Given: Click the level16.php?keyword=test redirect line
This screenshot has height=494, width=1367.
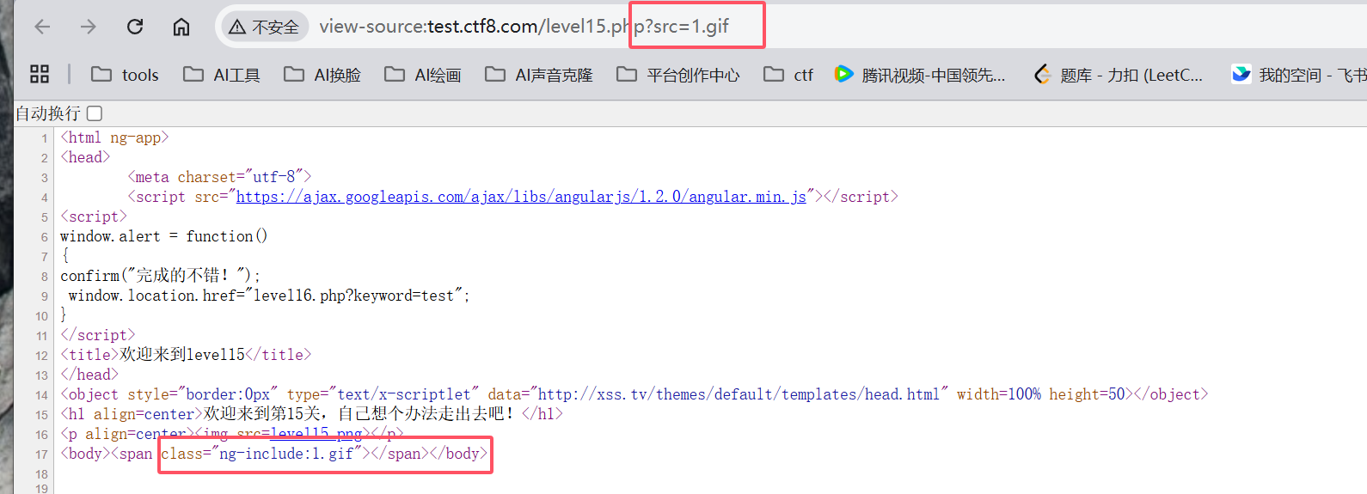Looking at the screenshot, I should point(269,296).
